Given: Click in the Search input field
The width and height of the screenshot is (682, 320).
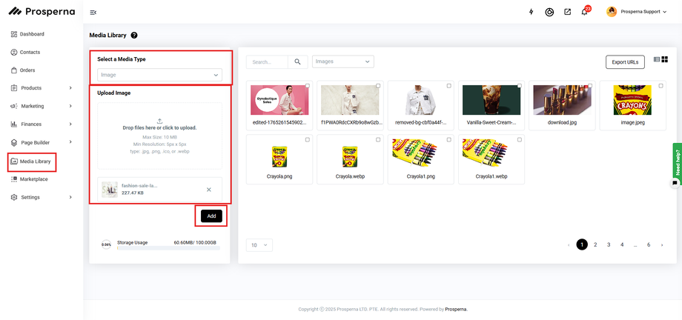Looking at the screenshot, I should pyautogui.click(x=267, y=61).
